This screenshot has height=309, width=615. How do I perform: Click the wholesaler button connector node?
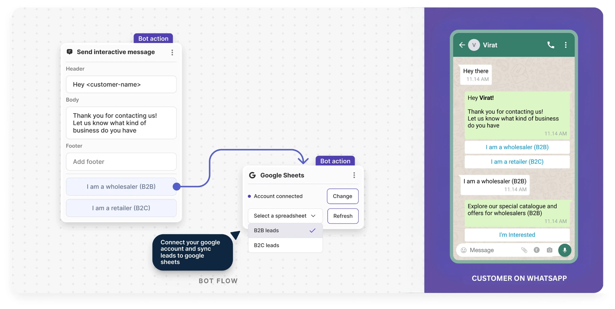click(x=177, y=187)
